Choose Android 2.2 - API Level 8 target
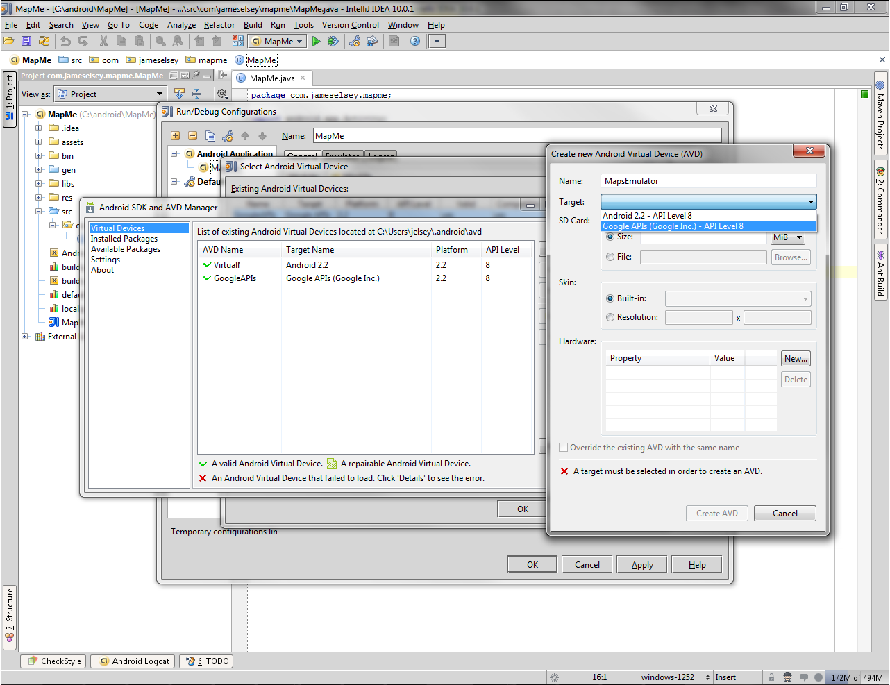 (x=708, y=216)
